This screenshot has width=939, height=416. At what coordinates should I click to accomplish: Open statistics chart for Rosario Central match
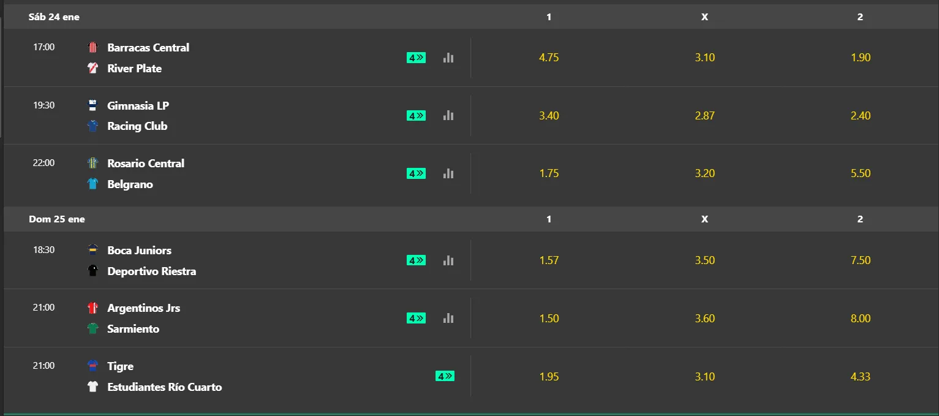pos(448,173)
